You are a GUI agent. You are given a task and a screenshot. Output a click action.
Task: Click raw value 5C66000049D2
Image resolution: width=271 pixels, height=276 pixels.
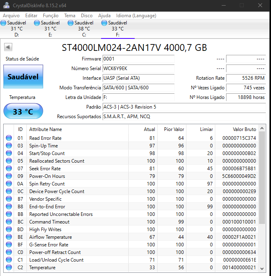coord(239,176)
